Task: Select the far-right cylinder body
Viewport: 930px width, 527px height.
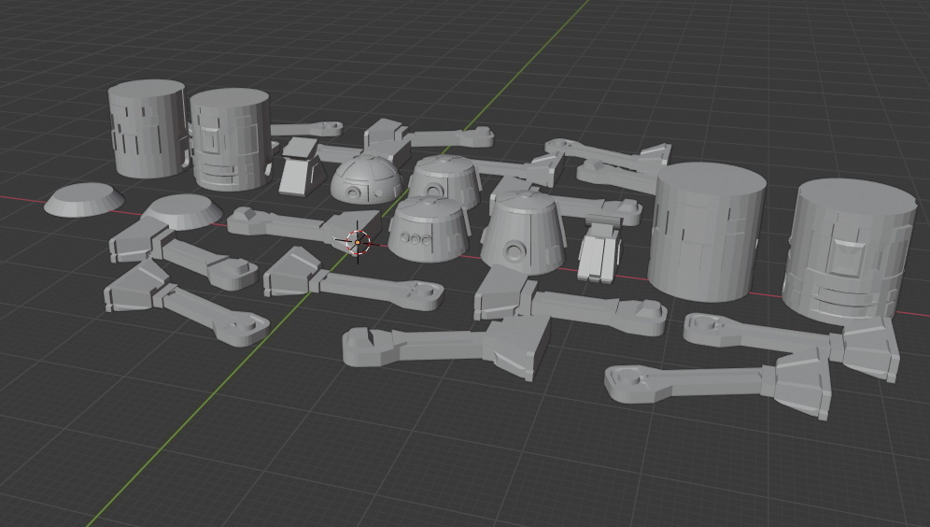Action: [849, 252]
